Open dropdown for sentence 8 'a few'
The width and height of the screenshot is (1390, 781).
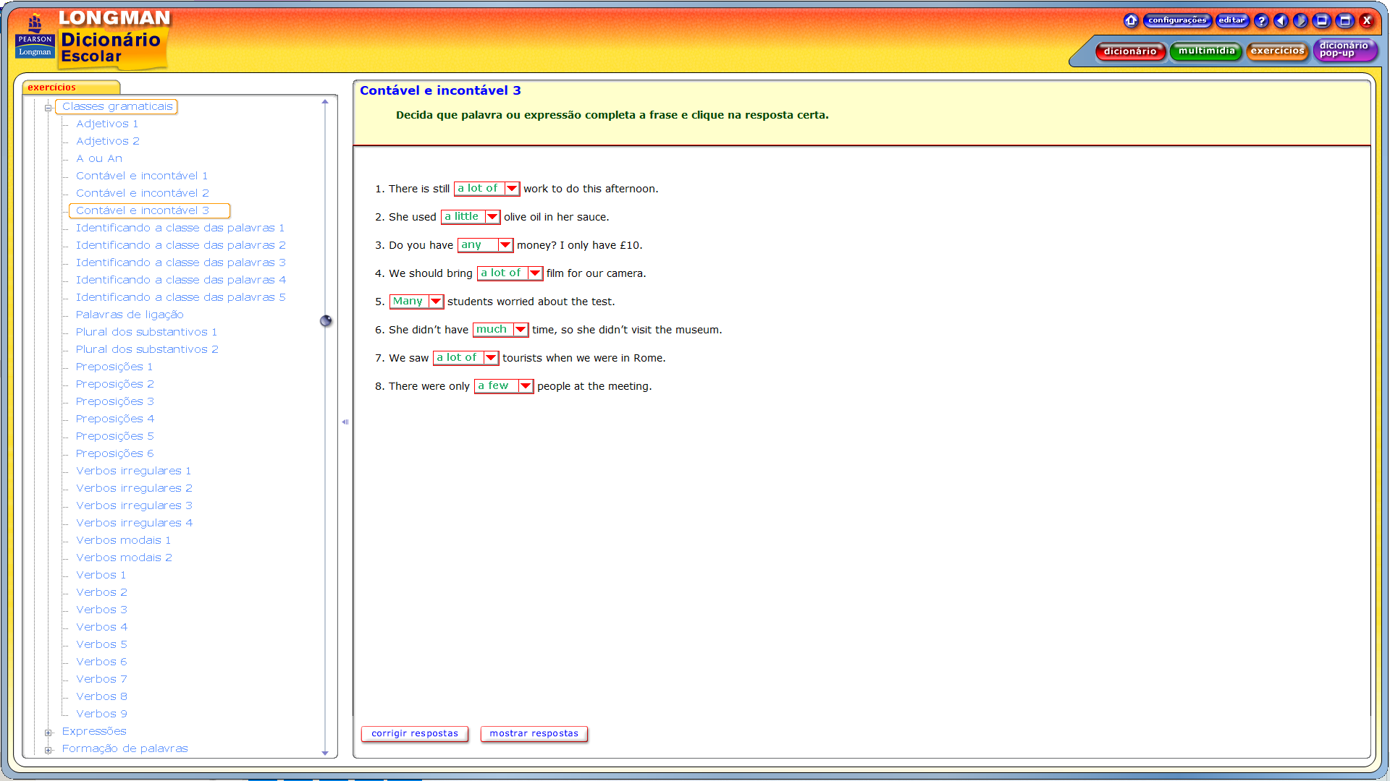[x=526, y=386]
